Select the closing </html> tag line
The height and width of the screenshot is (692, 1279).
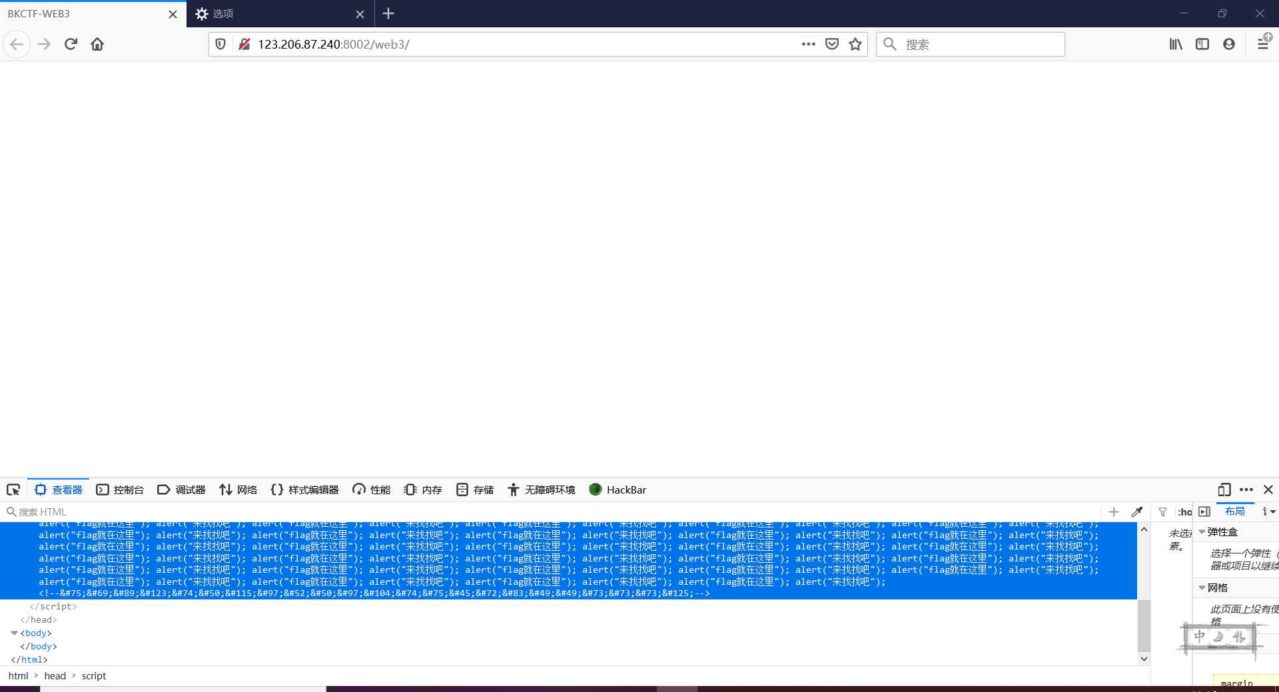[29, 660]
